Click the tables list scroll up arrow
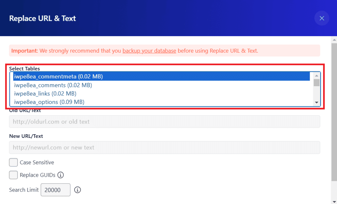 [x=316, y=76]
